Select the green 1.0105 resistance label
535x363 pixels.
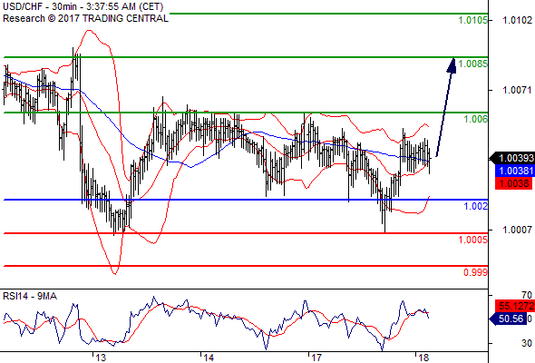coord(472,21)
